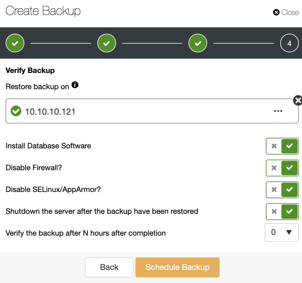Click the 'Restore backup on' label
This screenshot has height=283, width=302.
tap(37, 87)
